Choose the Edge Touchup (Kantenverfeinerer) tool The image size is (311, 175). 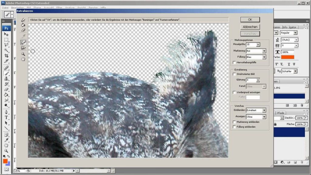tap(23, 48)
